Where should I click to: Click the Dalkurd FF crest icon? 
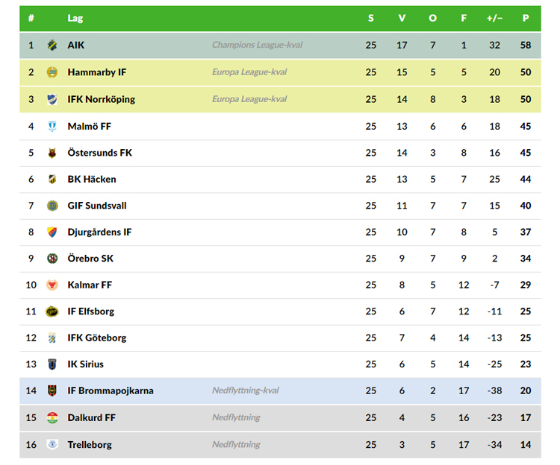[x=52, y=417]
